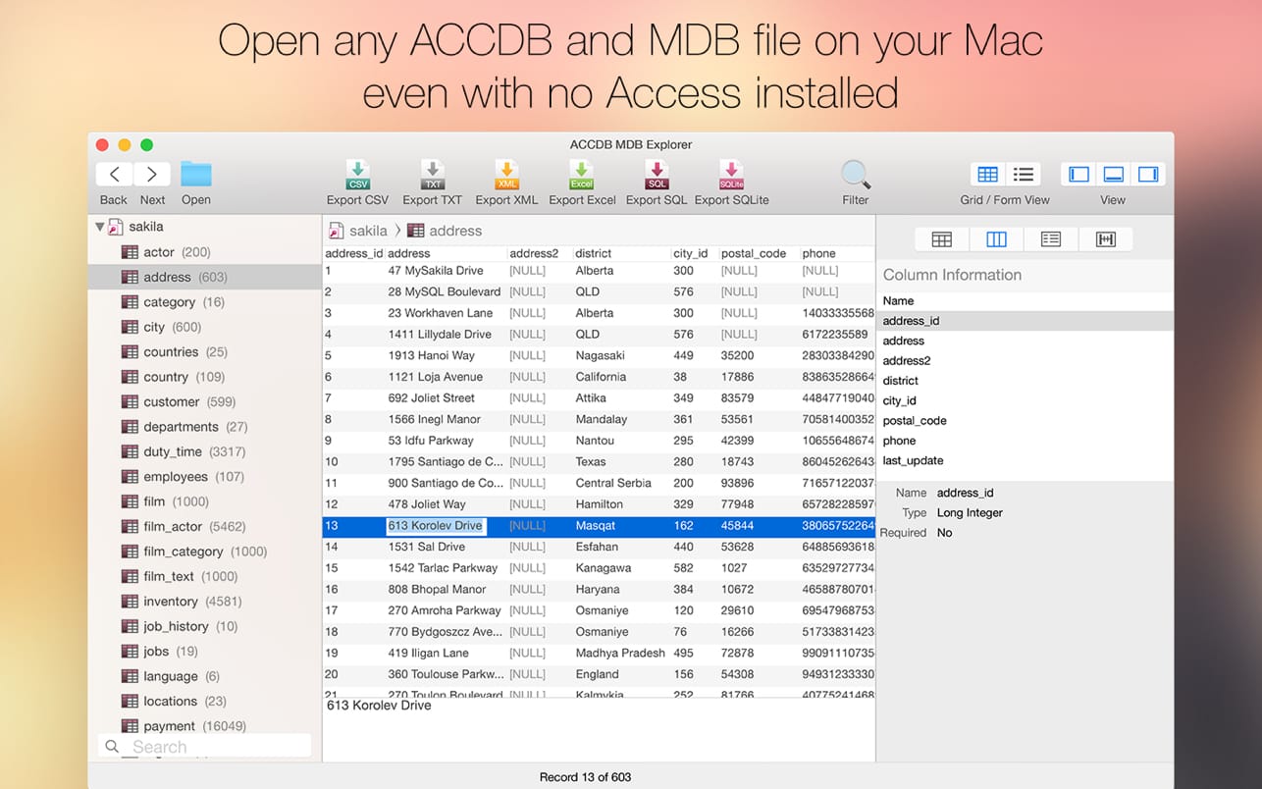Switch to Grid view
The image size is (1262, 789).
pos(985,174)
